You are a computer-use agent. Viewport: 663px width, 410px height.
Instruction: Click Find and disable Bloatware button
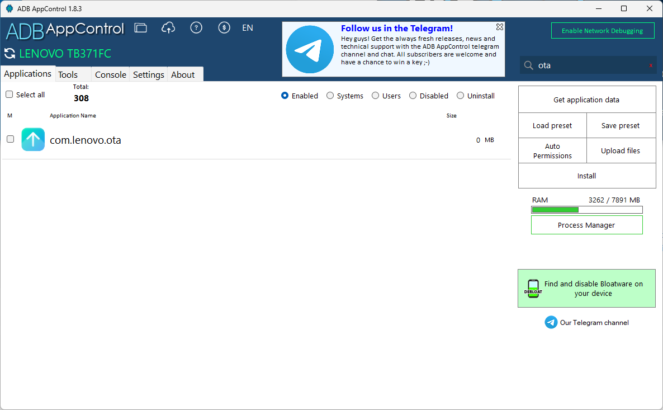click(586, 289)
